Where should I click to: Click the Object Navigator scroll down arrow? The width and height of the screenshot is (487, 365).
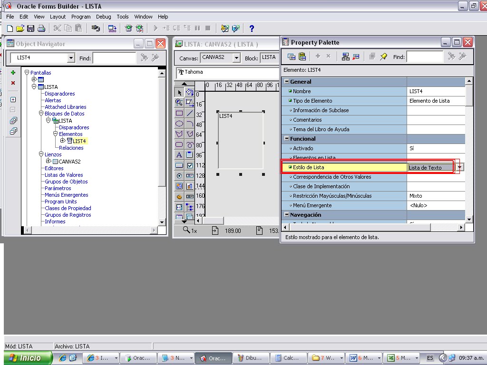pos(162,222)
